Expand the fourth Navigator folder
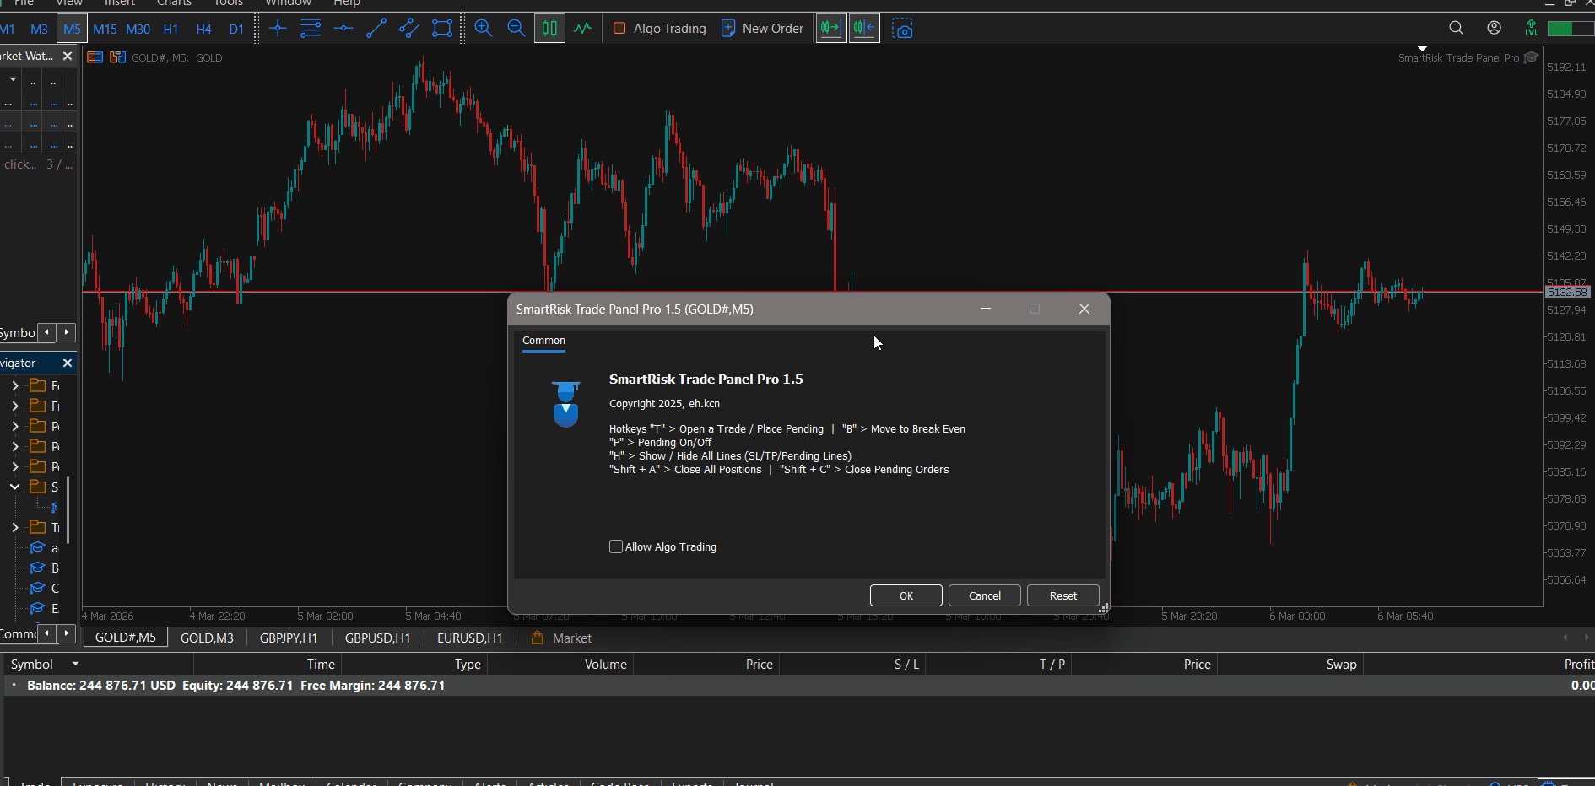The image size is (1595, 786). click(x=15, y=446)
